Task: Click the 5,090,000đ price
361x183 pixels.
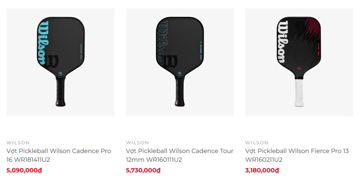Action: [24, 170]
